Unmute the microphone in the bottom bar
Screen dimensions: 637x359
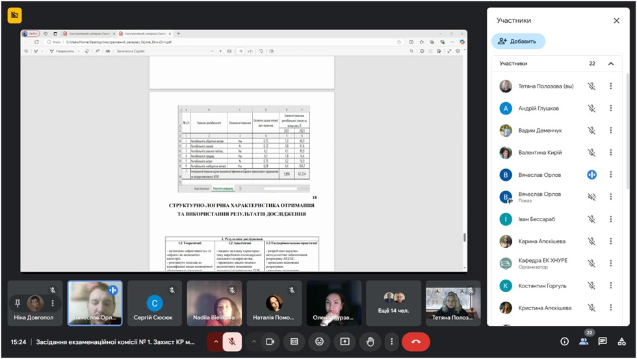(x=233, y=341)
